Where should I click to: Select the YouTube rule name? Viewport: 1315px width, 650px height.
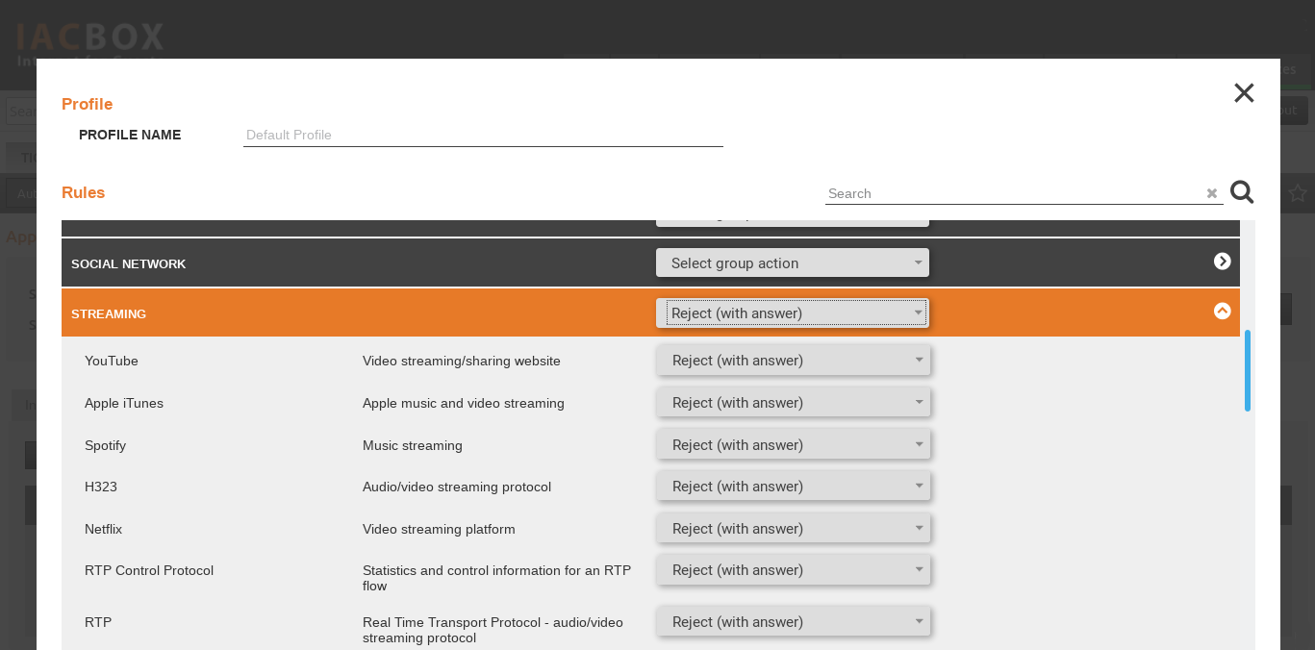point(112,361)
